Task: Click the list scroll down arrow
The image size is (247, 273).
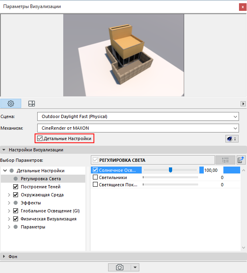Action: coord(243,248)
